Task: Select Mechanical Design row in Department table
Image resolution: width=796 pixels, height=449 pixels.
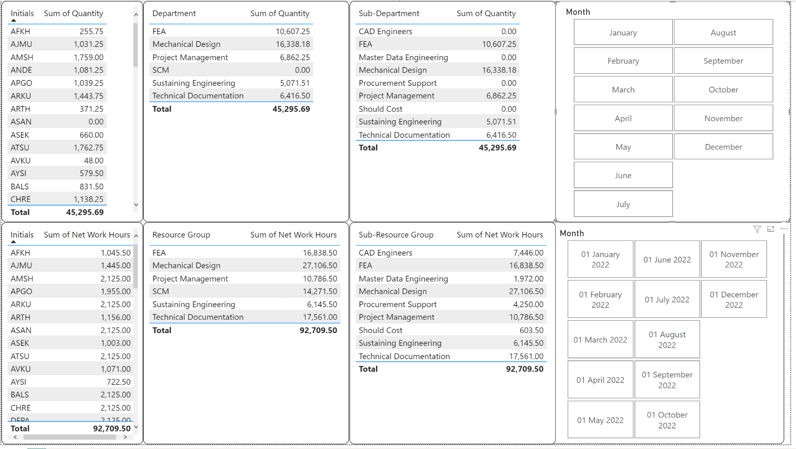Action: pyautogui.click(x=231, y=44)
